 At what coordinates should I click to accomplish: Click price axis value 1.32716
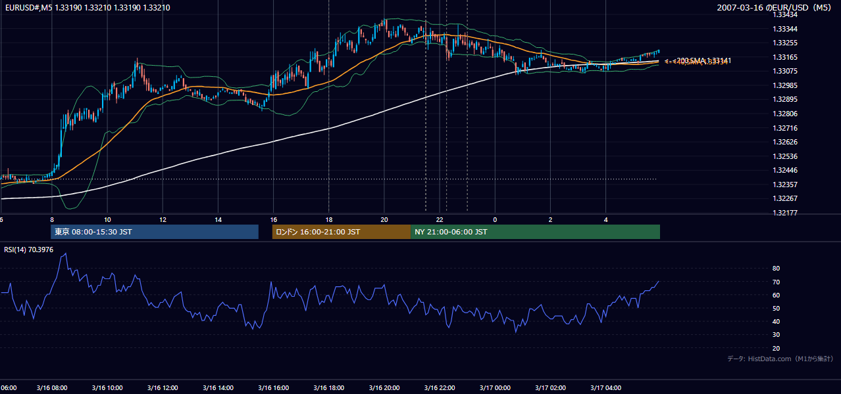pyautogui.click(x=784, y=128)
